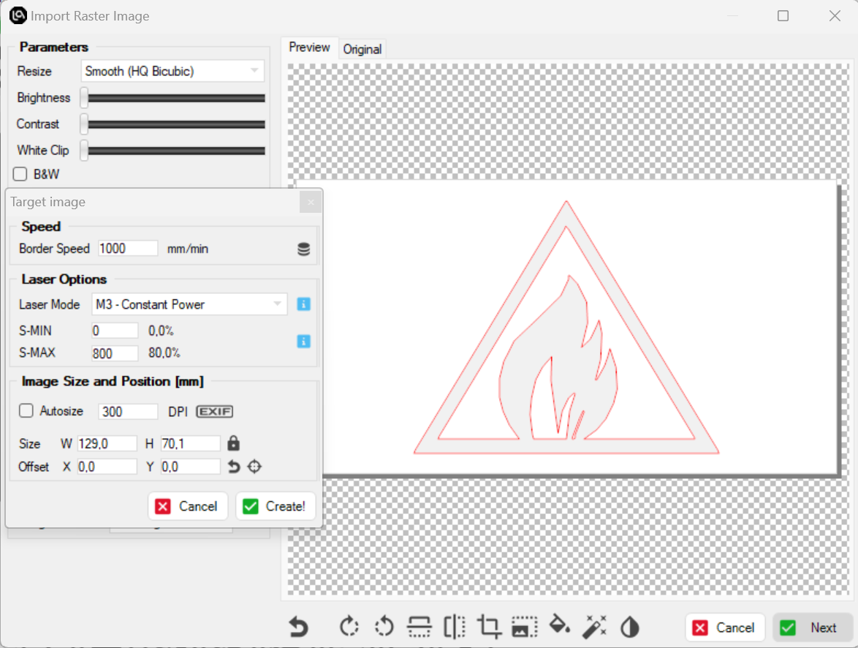The height and width of the screenshot is (648, 858).
Task: Expand the Laser Mode dropdown
Action: [x=189, y=304]
